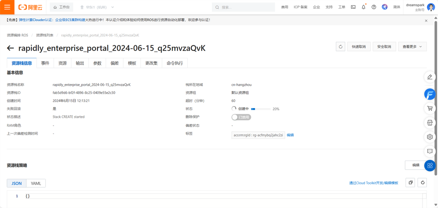Click the 编辑 link next to tags
The width and height of the screenshot is (438, 208).
(x=290, y=135)
